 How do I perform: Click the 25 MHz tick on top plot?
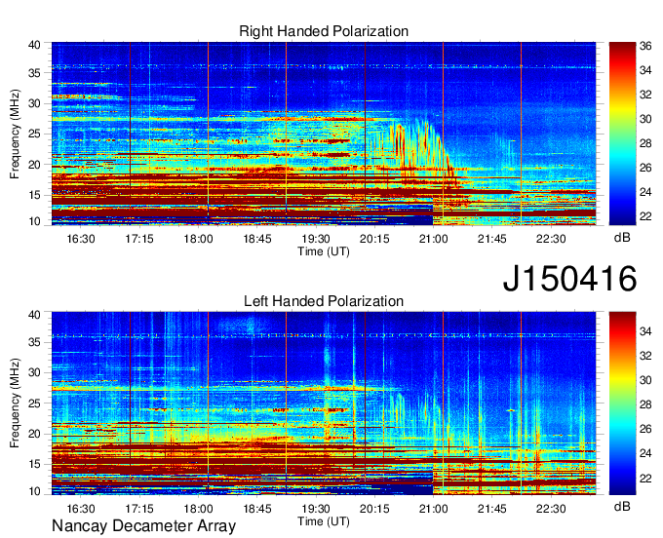tap(34, 134)
